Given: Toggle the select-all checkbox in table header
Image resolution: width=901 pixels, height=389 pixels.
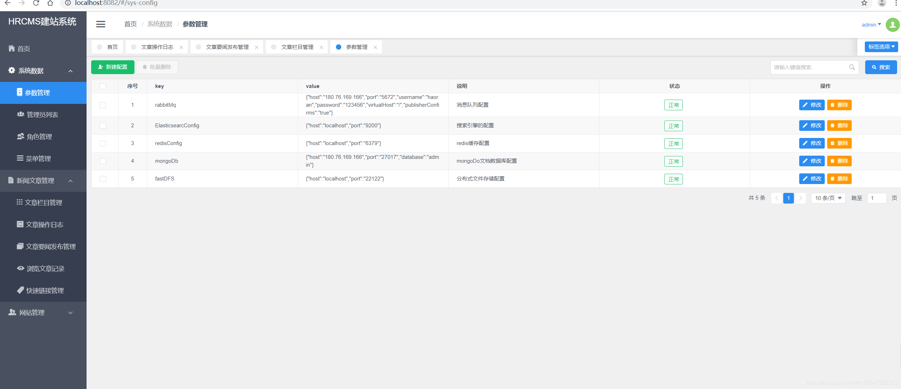Looking at the screenshot, I should tap(103, 86).
